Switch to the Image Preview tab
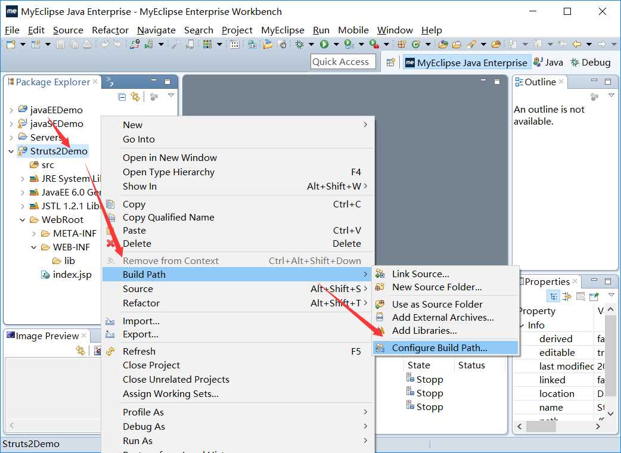Image resolution: width=621 pixels, height=453 pixels. [46, 336]
